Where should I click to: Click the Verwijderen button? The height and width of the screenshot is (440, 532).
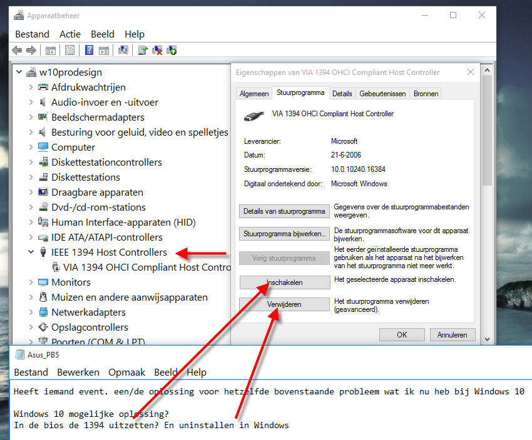[x=284, y=304]
